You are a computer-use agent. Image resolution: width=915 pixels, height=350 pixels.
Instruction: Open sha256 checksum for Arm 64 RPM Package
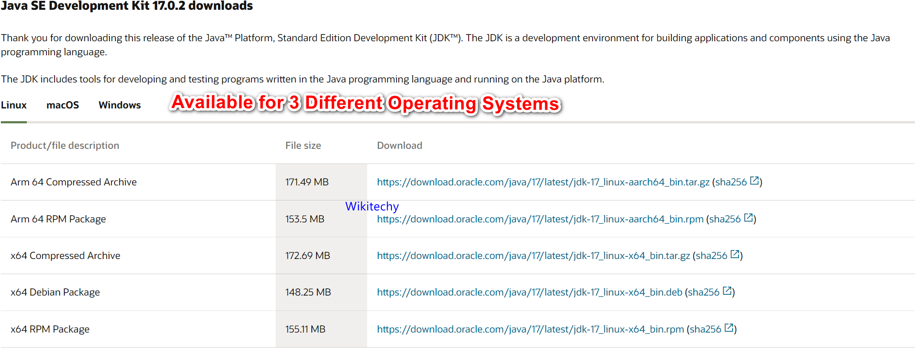[x=725, y=219]
